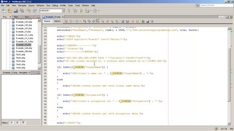Click the database cylinder editor icon
The height and width of the screenshot is (131, 234).
pyautogui.click(x=152, y=21)
